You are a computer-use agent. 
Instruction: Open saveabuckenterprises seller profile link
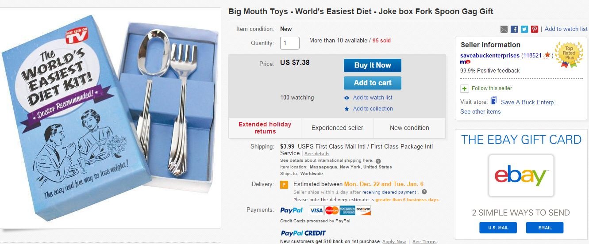490,55
